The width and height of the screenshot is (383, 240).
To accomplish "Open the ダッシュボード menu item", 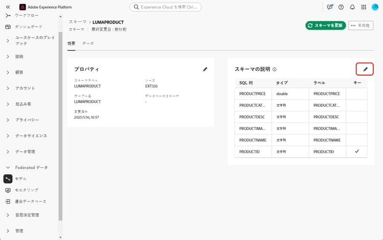I will [29, 27].
